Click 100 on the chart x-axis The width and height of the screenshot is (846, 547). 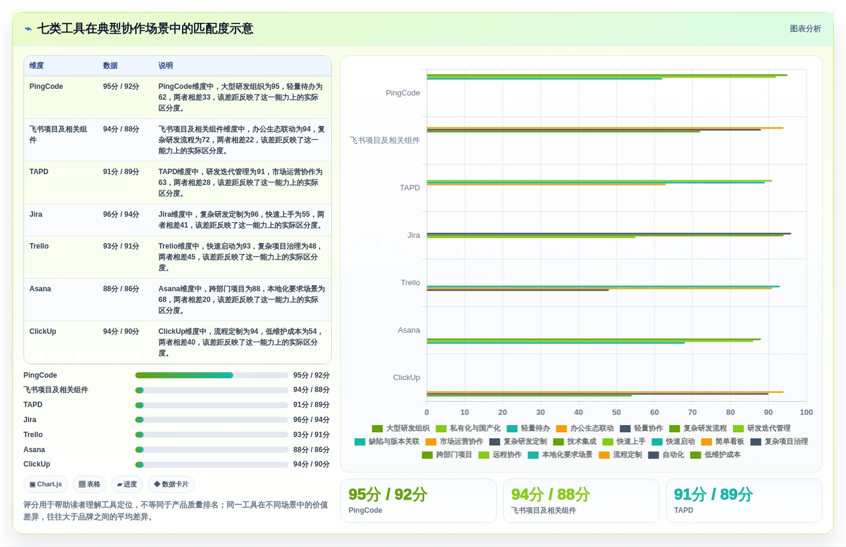point(806,413)
